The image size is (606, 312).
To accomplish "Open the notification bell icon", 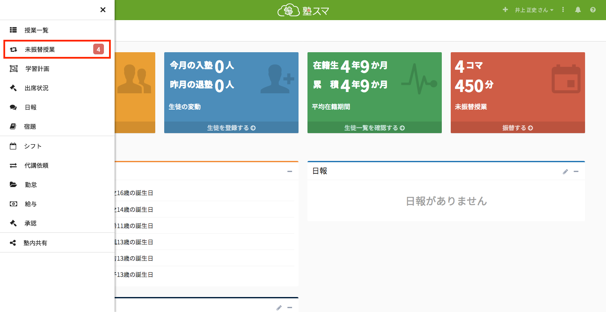I will click(578, 10).
